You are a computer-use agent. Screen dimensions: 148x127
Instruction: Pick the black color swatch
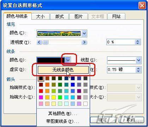[x=41, y=78]
